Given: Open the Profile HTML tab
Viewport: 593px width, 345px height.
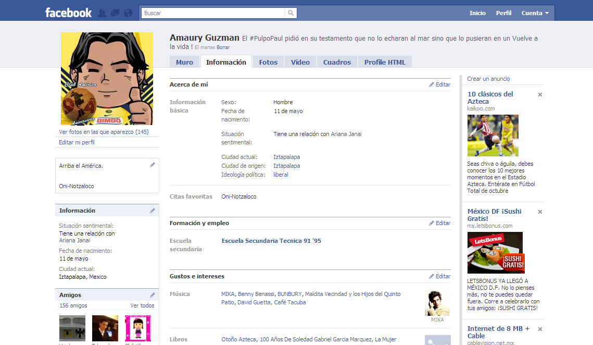Looking at the screenshot, I should pyautogui.click(x=385, y=62).
